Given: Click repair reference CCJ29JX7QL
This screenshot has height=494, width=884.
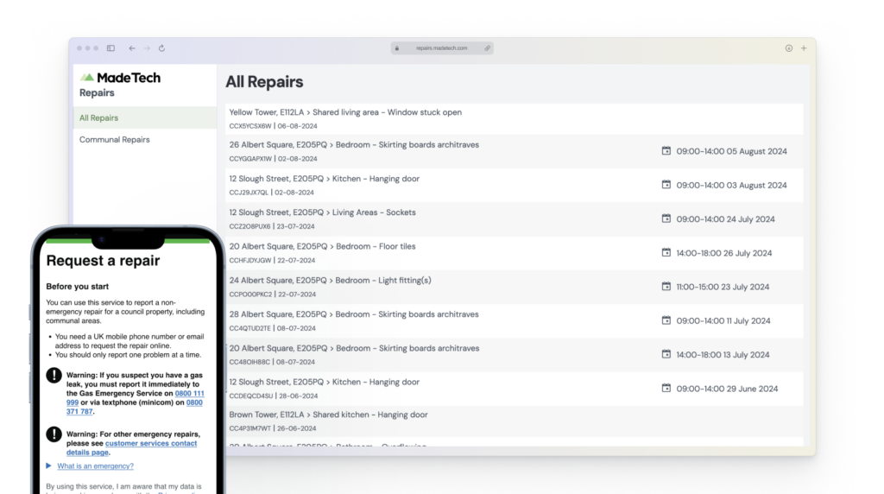Looking at the screenshot, I should [249, 193].
